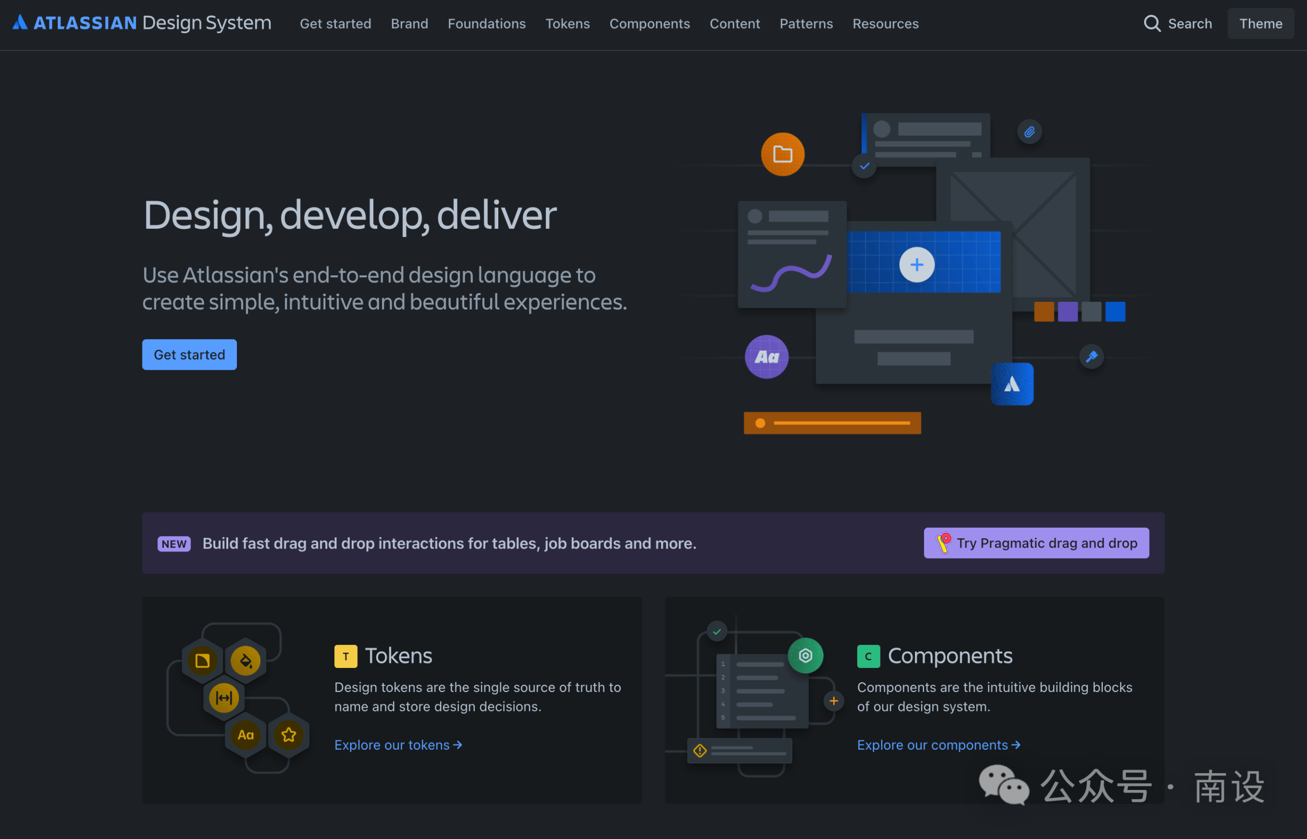Image resolution: width=1307 pixels, height=839 pixels.
Task: Click the purple curve chart card
Action: (792, 254)
